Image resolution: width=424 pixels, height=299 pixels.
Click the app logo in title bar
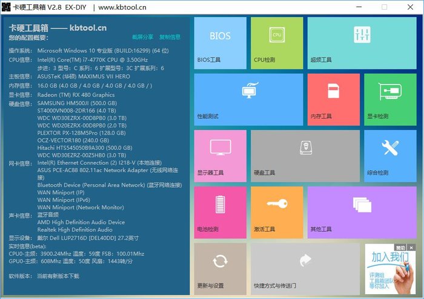pos(6,7)
